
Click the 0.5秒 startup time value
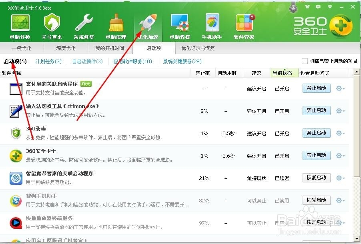[229, 134]
